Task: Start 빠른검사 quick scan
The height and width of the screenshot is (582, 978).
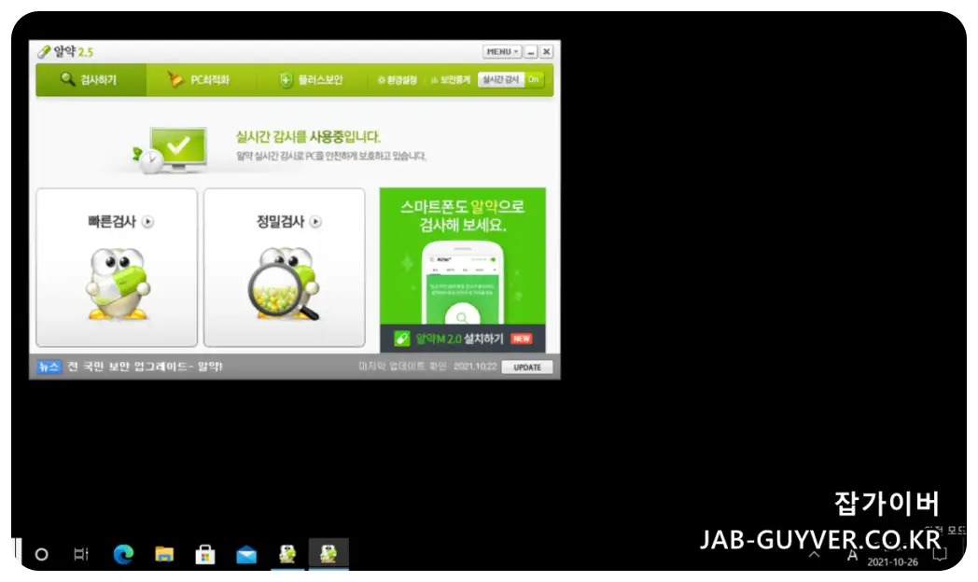Action: [x=117, y=268]
